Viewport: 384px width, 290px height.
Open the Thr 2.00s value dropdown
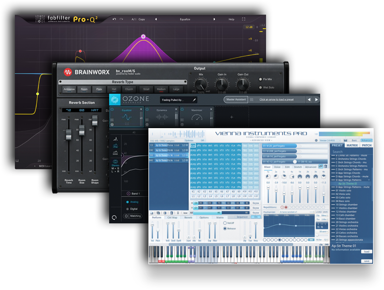[322, 219]
